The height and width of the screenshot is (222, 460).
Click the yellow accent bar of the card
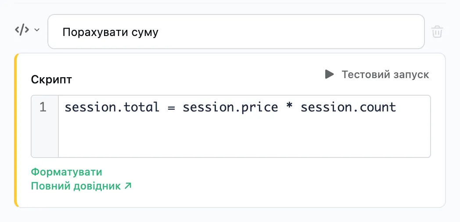(x=16, y=130)
